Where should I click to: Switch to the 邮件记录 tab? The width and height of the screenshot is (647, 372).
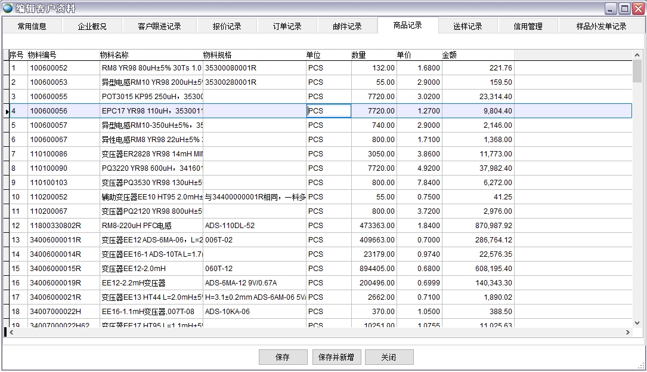click(x=348, y=26)
